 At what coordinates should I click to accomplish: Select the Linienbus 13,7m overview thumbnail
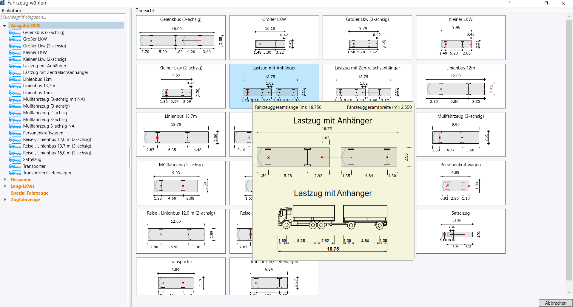(181, 134)
